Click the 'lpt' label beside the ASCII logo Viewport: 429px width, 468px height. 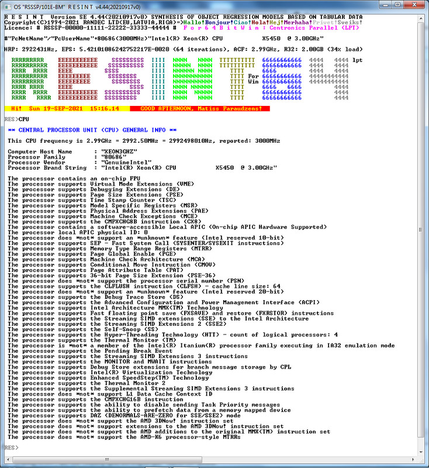(357, 60)
